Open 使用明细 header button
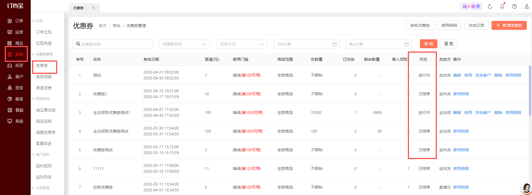Screen dimensions: 532x195 click(x=449, y=25)
